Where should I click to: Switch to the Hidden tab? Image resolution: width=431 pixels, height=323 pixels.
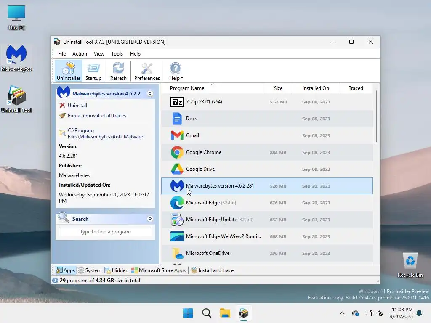click(x=117, y=270)
